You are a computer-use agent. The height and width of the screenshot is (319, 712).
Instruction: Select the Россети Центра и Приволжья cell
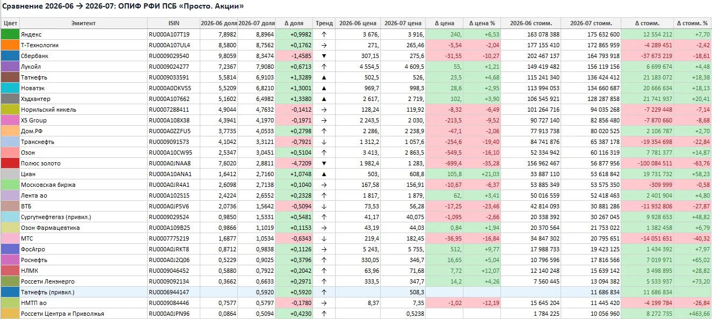[x=83, y=314]
